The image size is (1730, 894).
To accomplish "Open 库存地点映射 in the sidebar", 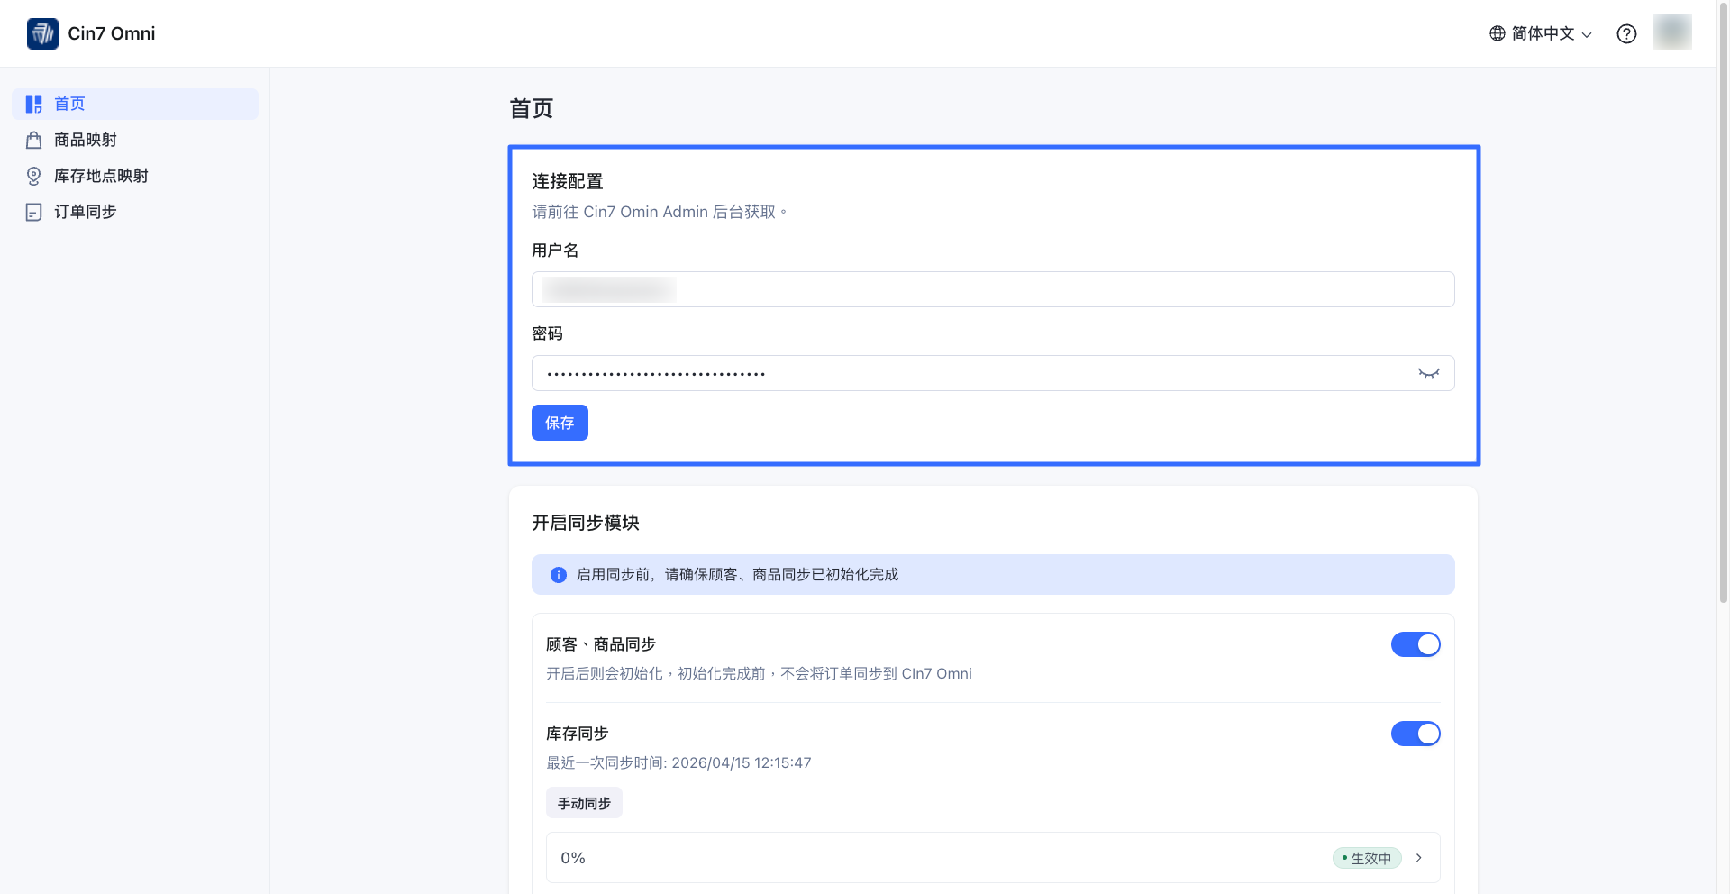I will pyautogui.click(x=135, y=176).
